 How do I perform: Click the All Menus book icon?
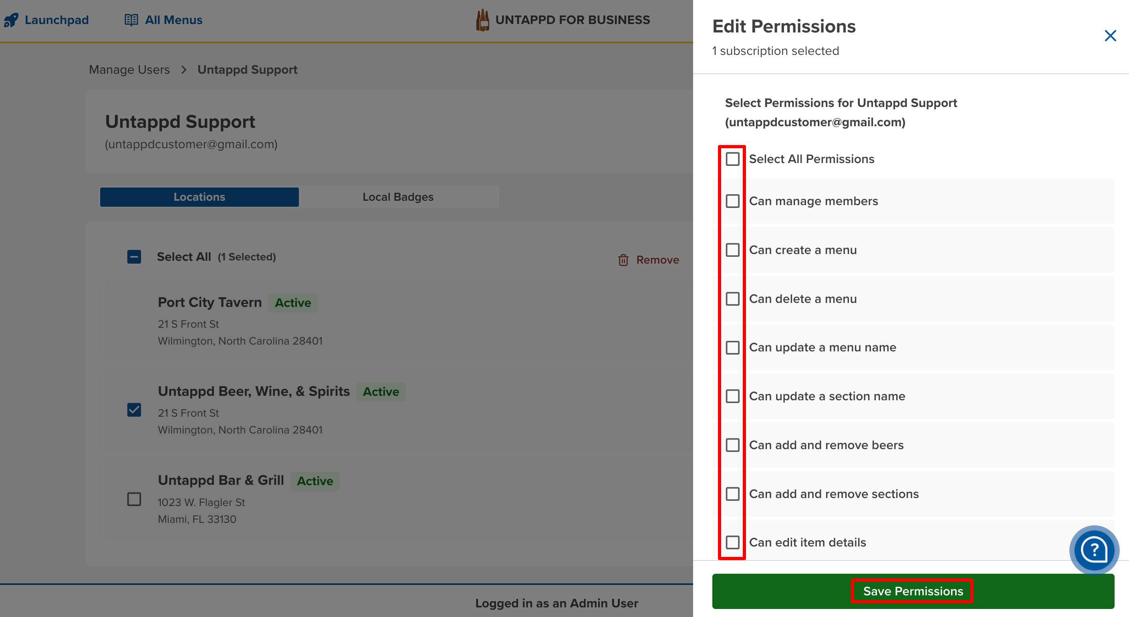tap(131, 20)
